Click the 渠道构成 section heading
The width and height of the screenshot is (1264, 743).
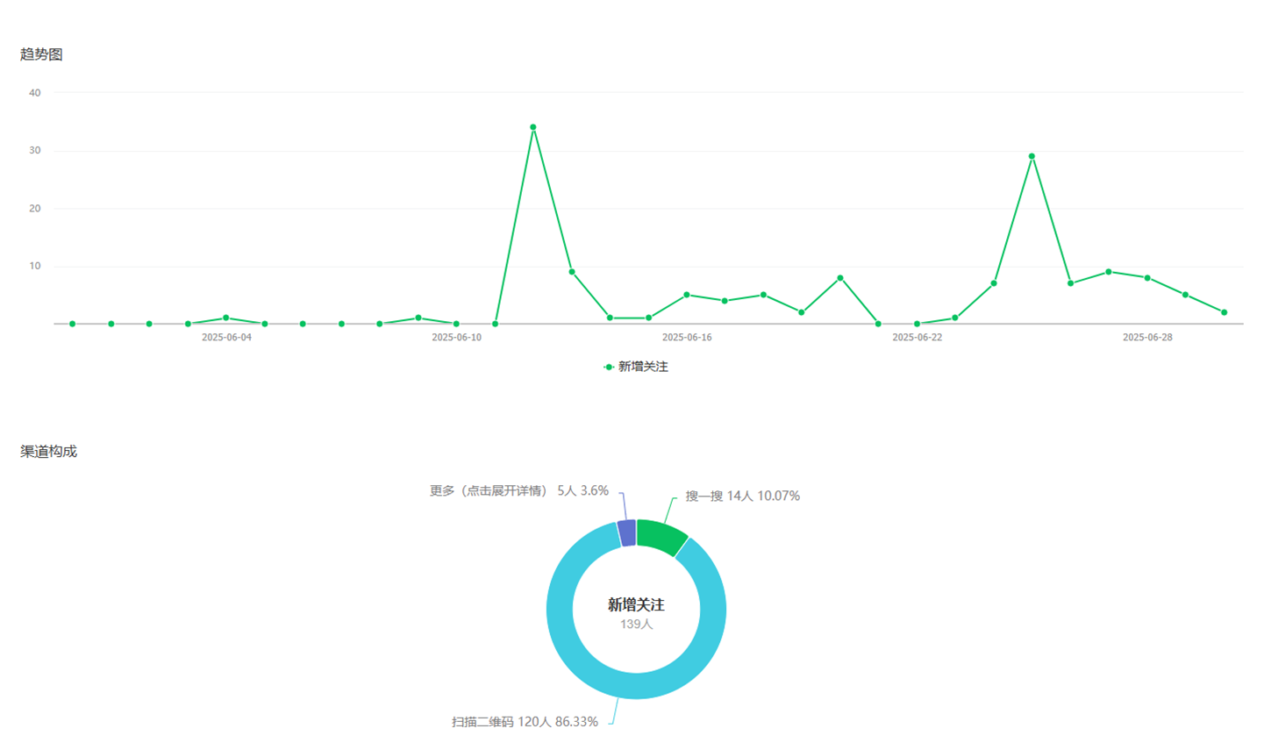48,451
